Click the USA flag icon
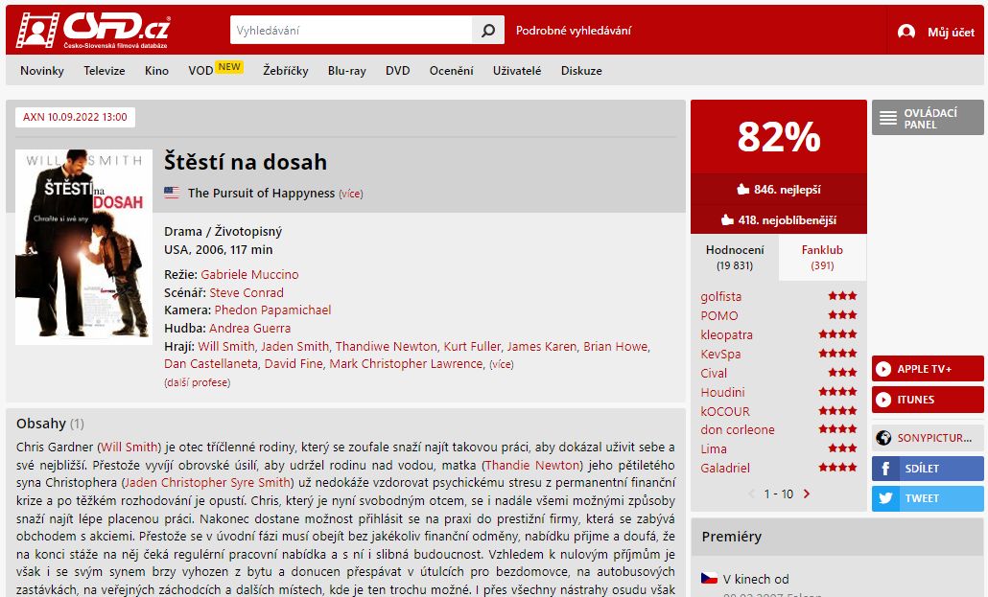 point(172,193)
